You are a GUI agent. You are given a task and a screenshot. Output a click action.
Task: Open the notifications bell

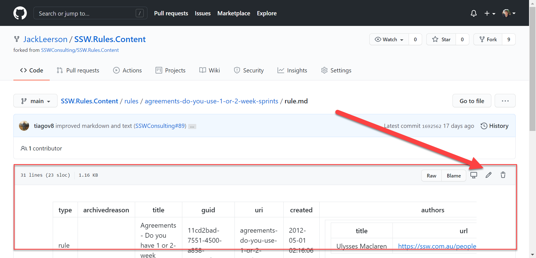474,13
